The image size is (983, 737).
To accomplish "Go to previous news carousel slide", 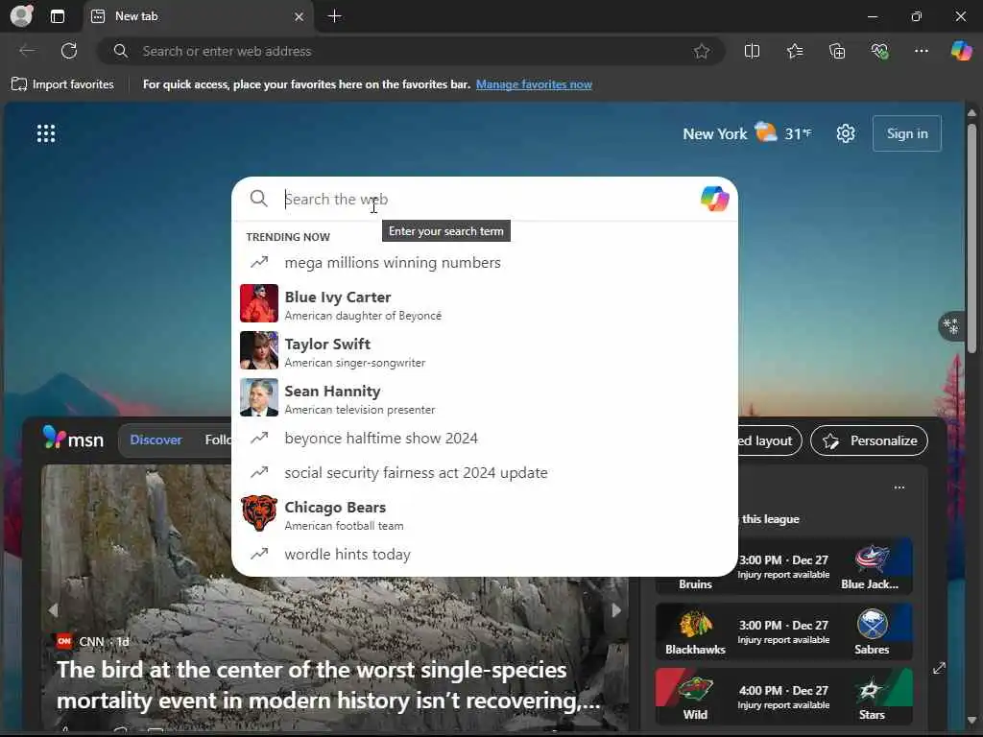I will 53,609.
